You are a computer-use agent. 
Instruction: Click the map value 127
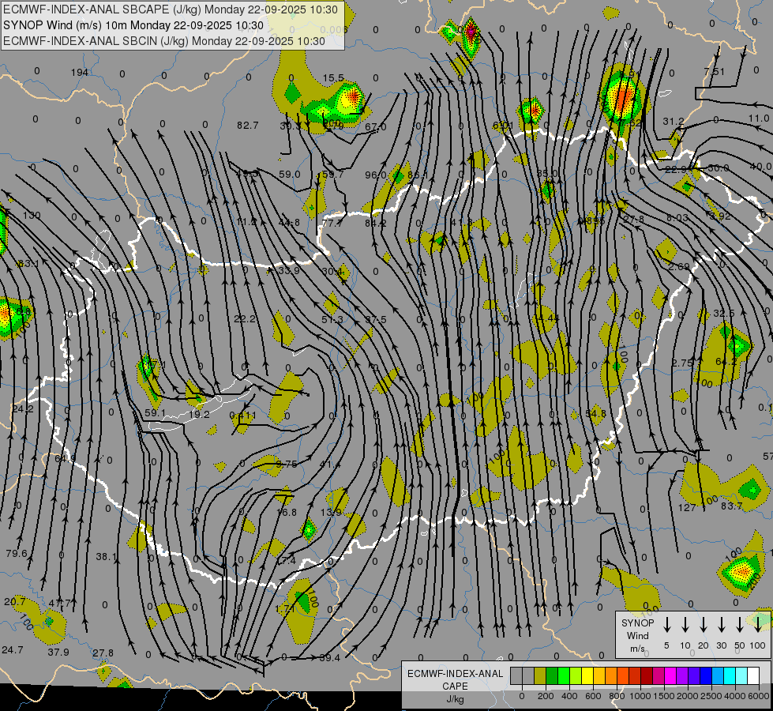pos(687,508)
